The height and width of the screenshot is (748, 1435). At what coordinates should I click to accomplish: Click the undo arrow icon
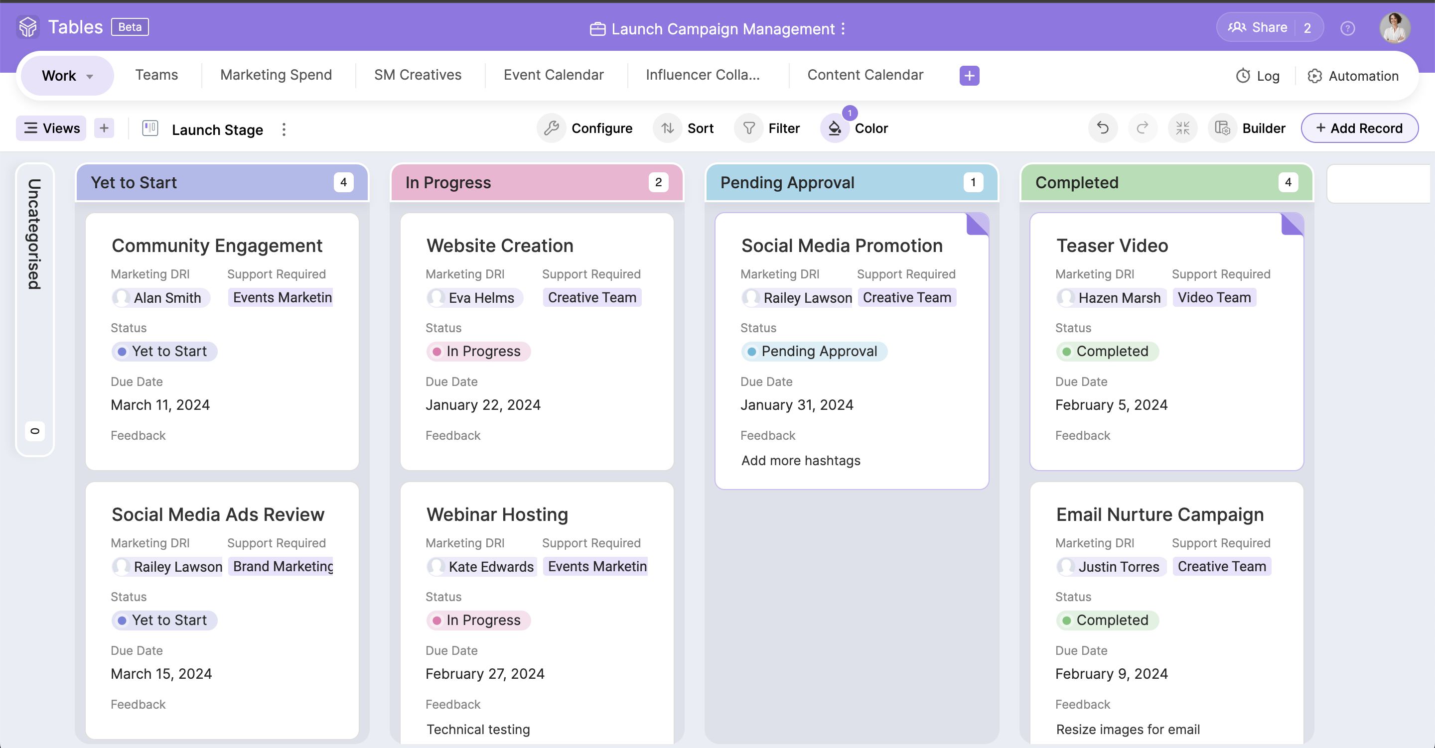1103,127
